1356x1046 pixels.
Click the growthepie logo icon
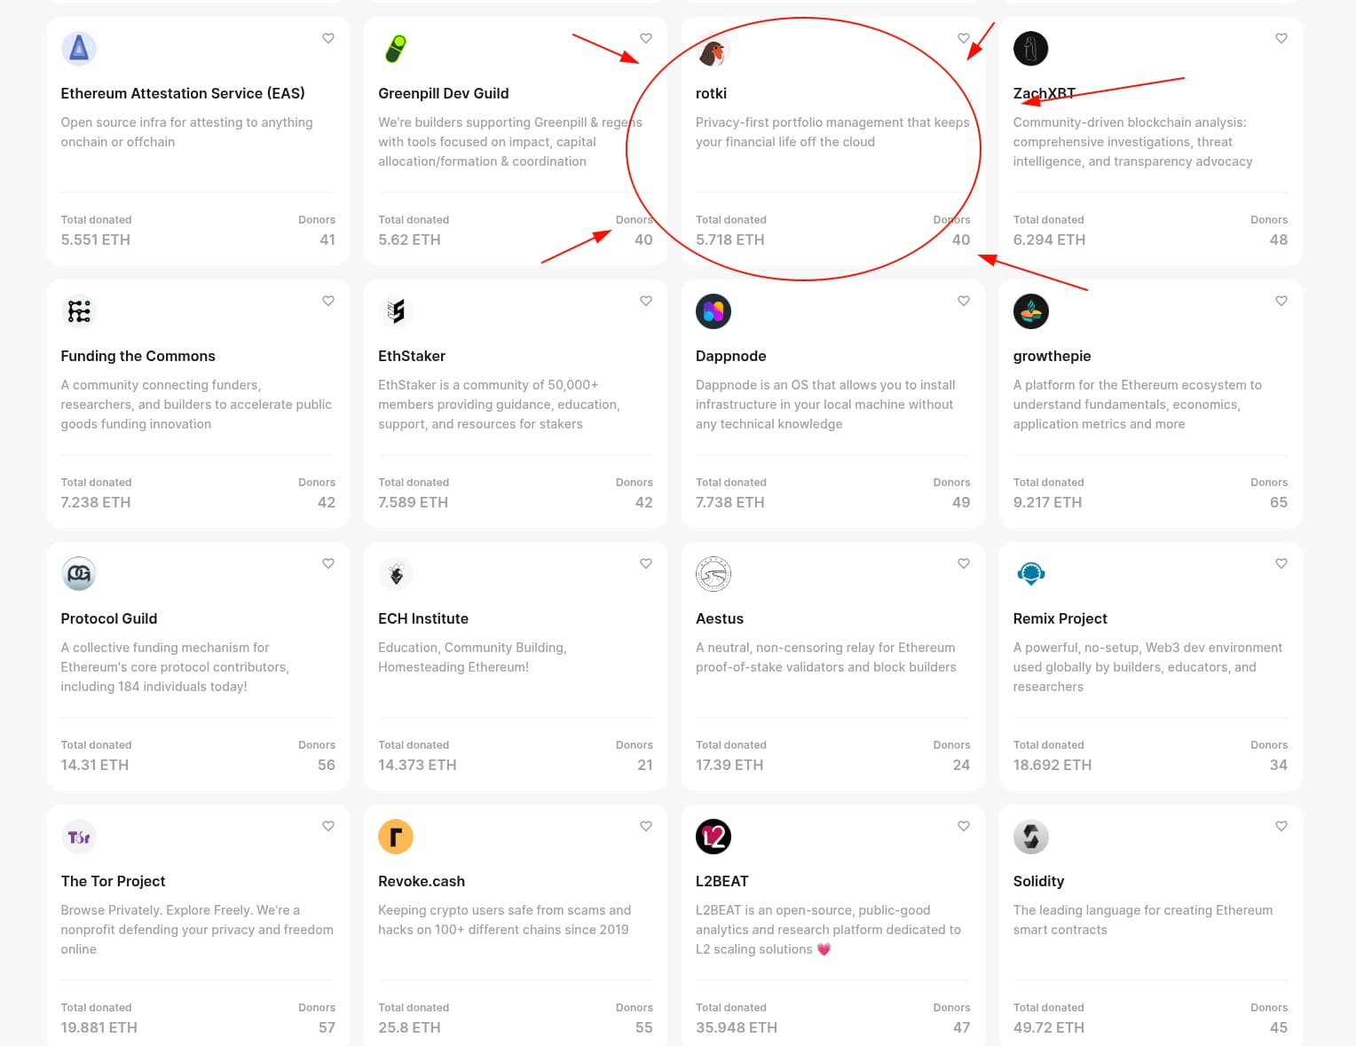(x=1030, y=311)
